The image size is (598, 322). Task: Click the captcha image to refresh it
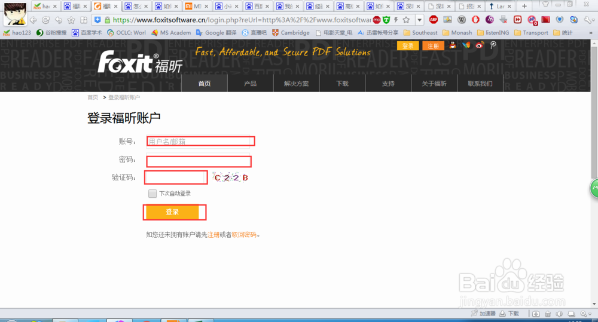[230, 177]
